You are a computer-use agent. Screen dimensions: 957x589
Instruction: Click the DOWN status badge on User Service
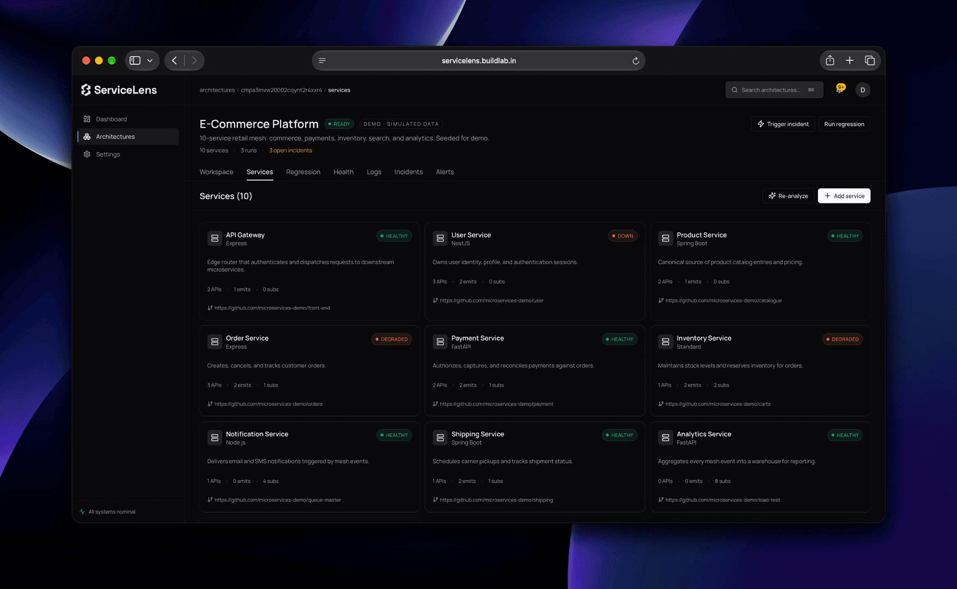pyautogui.click(x=623, y=236)
